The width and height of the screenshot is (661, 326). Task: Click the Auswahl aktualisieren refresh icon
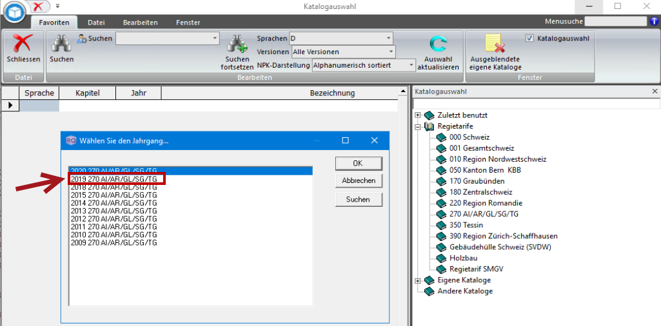[438, 44]
